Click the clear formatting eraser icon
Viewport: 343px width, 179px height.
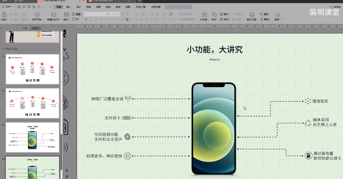[x=122, y=19]
